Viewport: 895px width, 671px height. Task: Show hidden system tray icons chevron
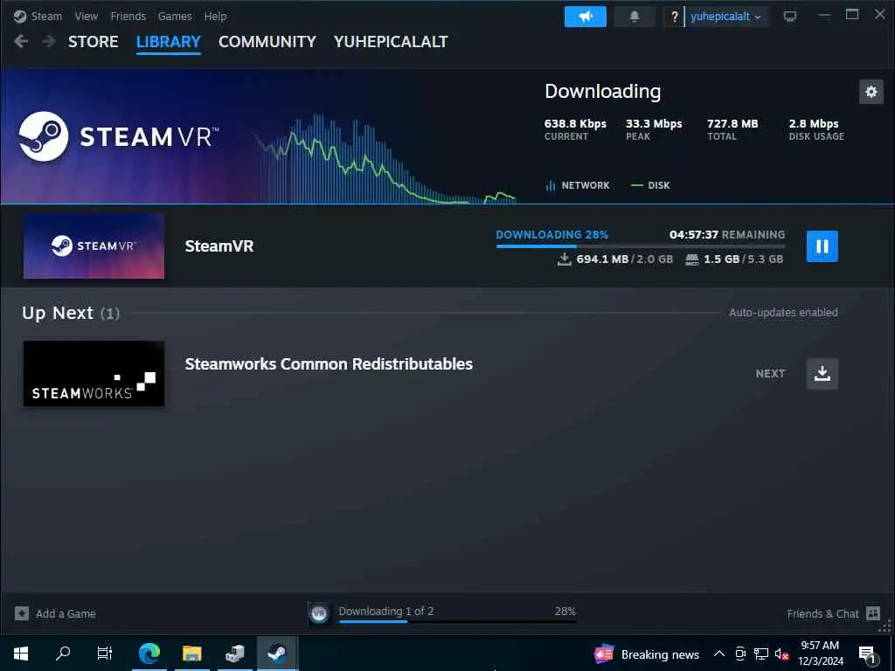(719, 654)
